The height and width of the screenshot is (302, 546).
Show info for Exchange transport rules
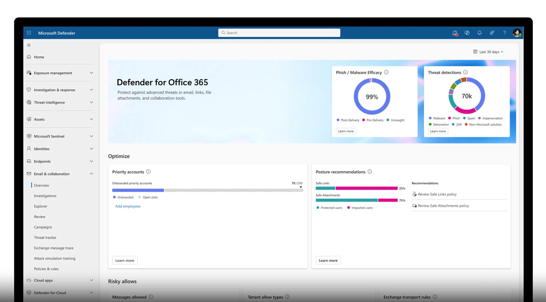tap(435, 297)
